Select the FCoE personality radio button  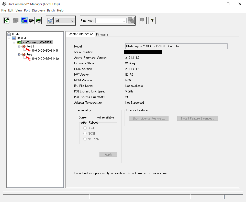click(x=85, y=128)
